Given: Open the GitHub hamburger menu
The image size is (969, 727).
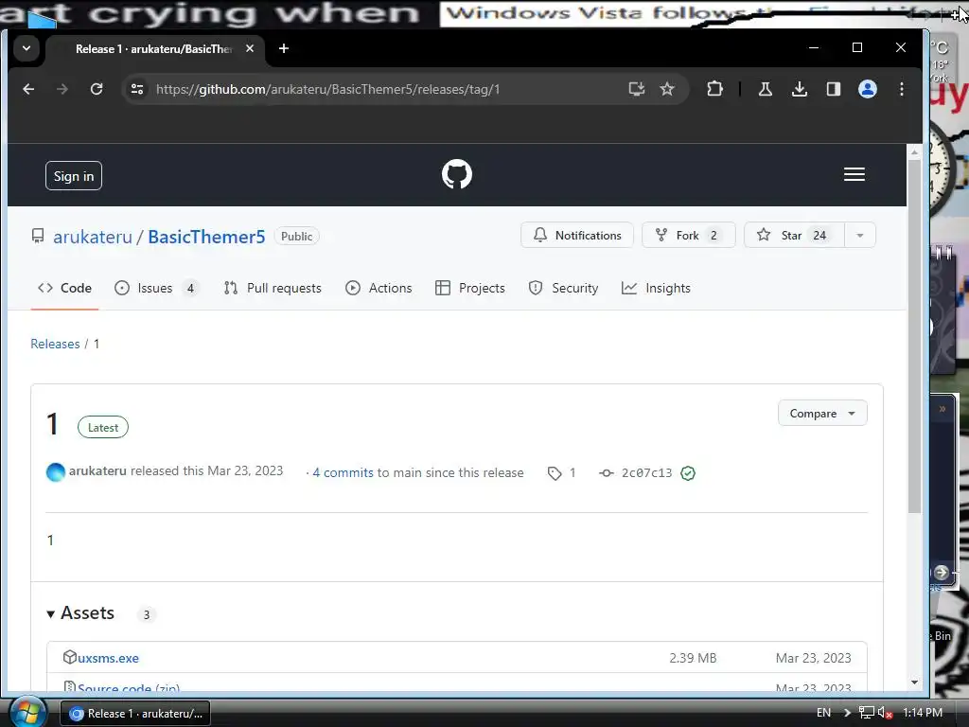Looking at the screenshot, I should click(854, 174).
